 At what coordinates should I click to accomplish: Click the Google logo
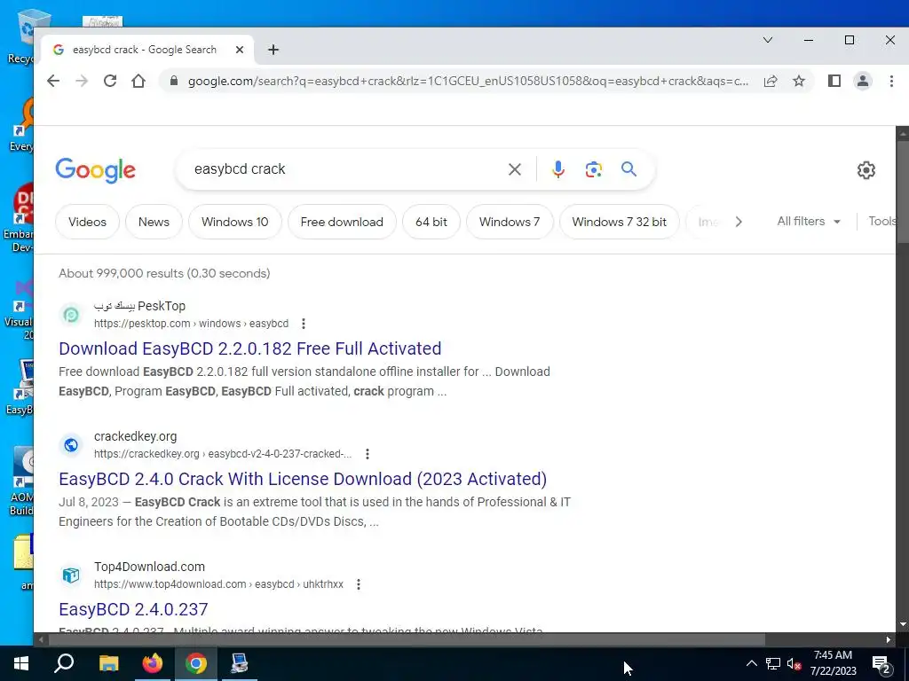tap(96, 169)
